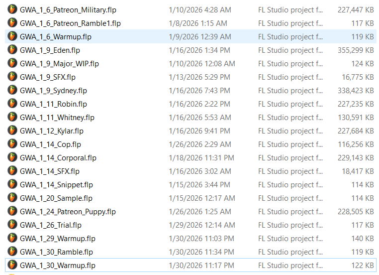Screen dimensions: 379x275
Task: Click the icon beside GWA_1_24_Patreon_Puppy.flp
Action: [x=12, y=211]
